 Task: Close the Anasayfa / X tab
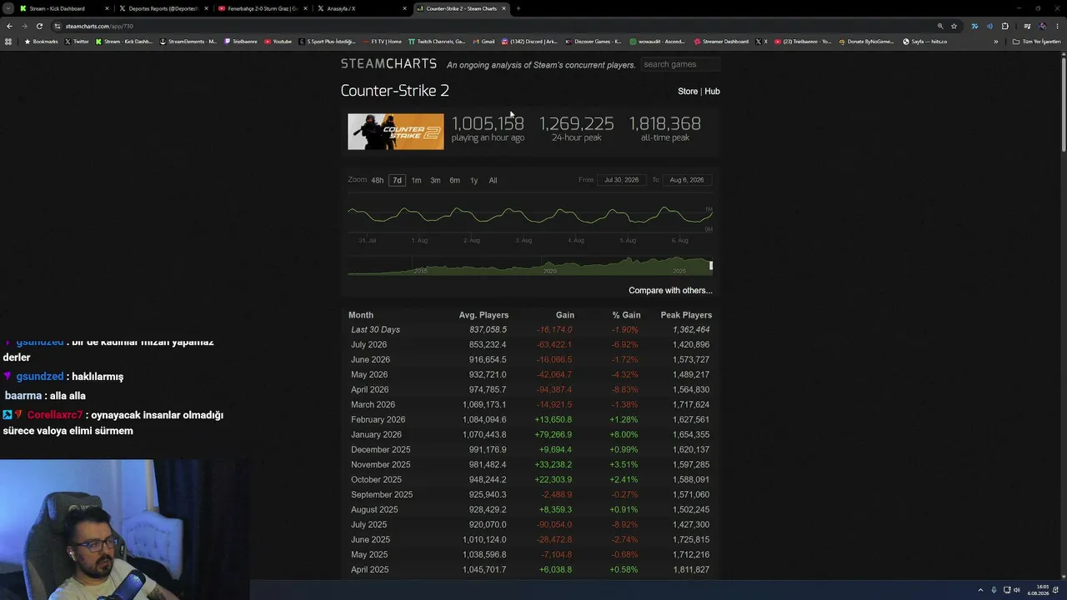[x=405, y=8]
